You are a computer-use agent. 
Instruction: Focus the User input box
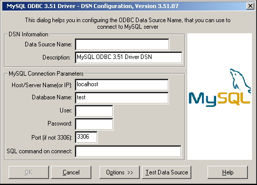94,111
